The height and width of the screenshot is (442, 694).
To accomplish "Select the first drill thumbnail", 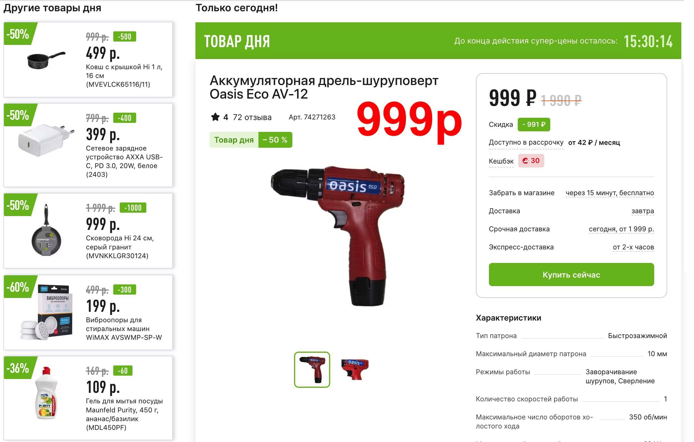I will click(312, 369).
